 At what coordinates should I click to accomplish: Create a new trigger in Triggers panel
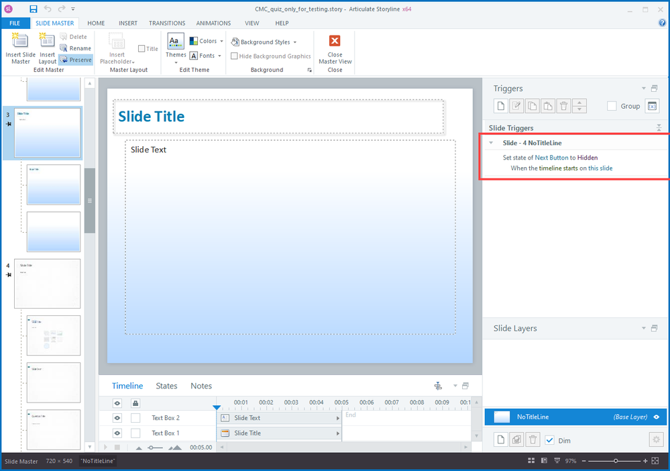pyautogui.click(x=498, y=106)
